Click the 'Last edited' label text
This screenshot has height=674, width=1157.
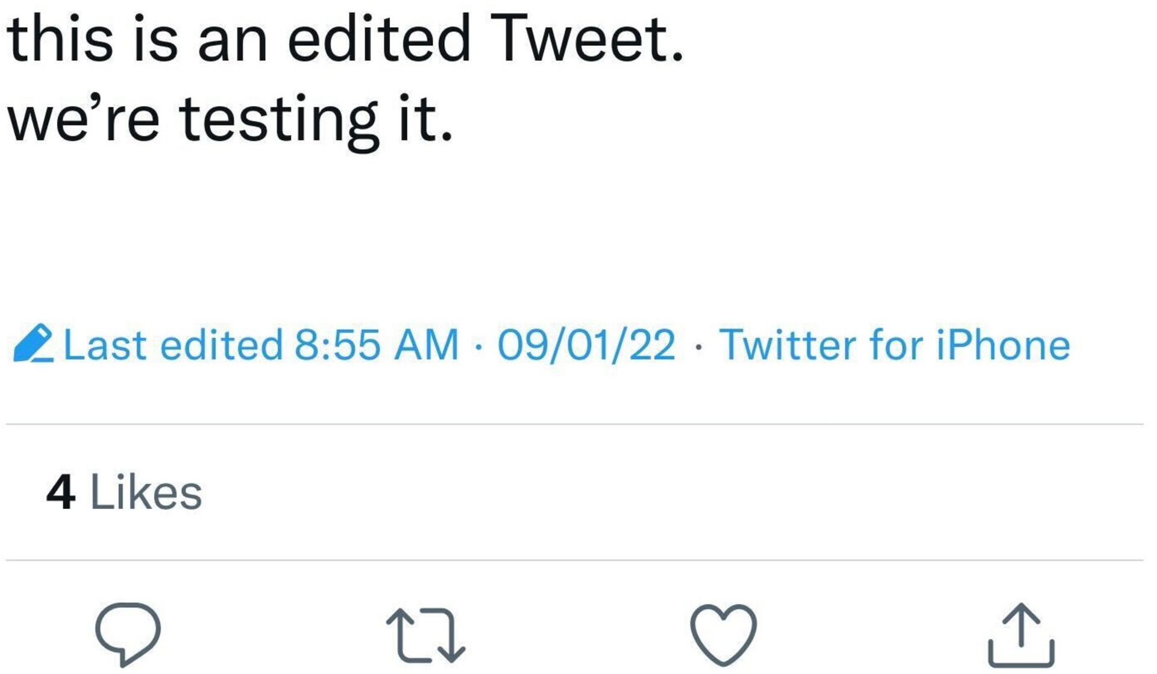click(x=172, y=345)
